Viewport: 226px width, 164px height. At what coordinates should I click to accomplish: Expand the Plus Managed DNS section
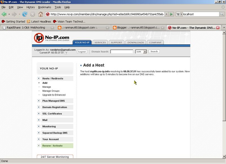[39, 101]
